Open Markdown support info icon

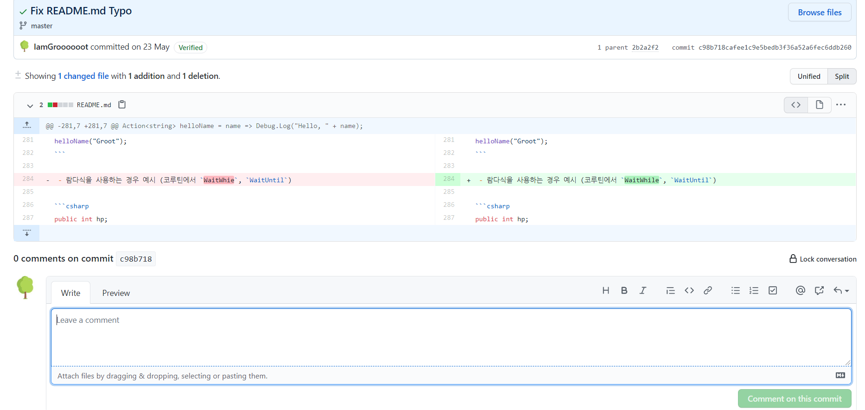(840, 375)
